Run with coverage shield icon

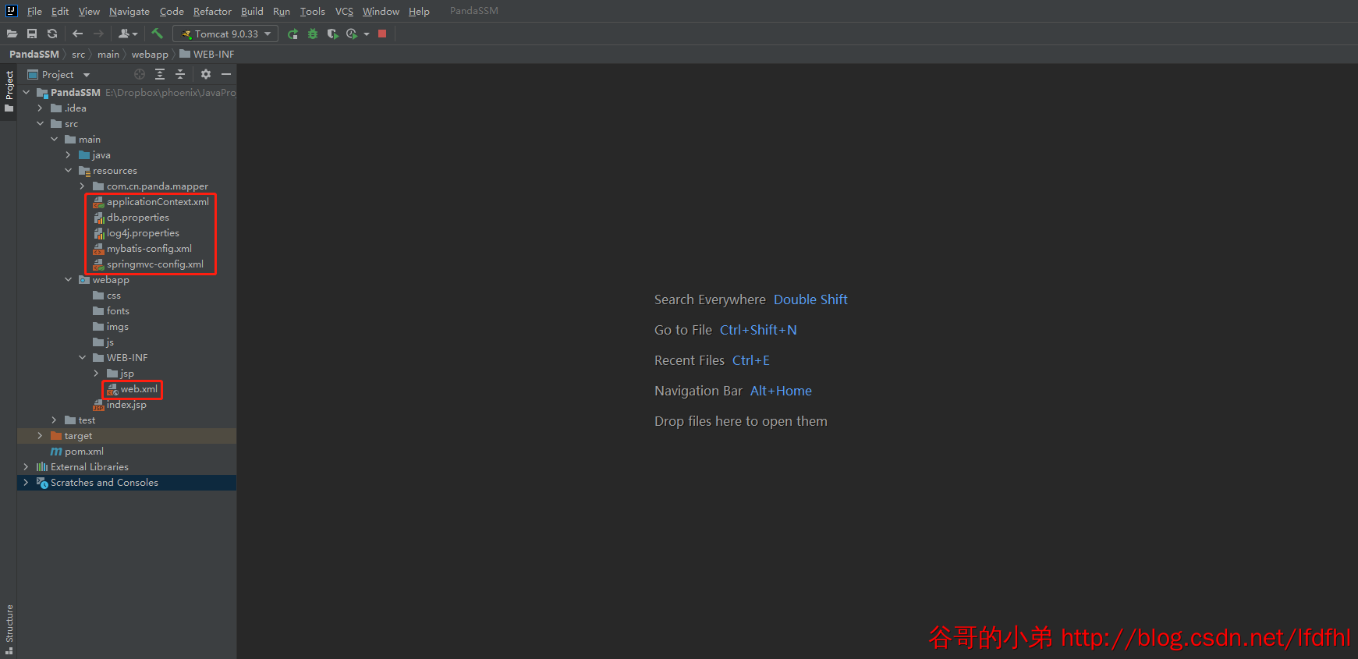coord(332,34)
